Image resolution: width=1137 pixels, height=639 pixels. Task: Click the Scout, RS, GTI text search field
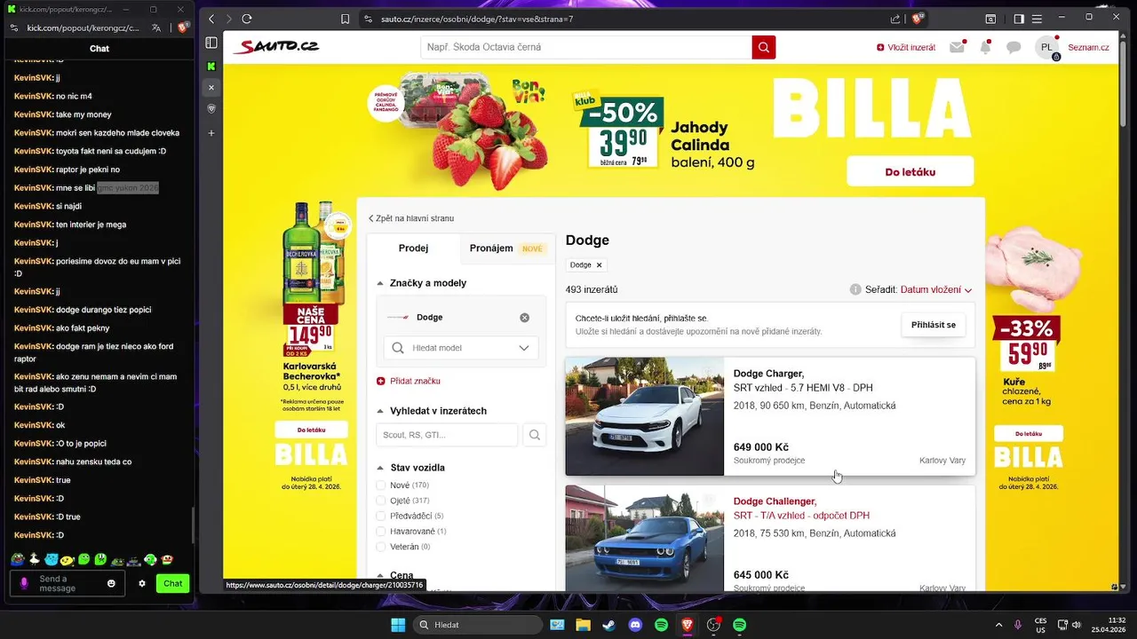click(448, 435)
